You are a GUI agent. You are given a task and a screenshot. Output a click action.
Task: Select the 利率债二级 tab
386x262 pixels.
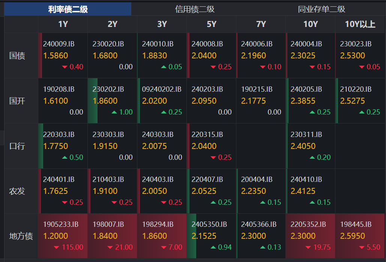coord(68,9)
